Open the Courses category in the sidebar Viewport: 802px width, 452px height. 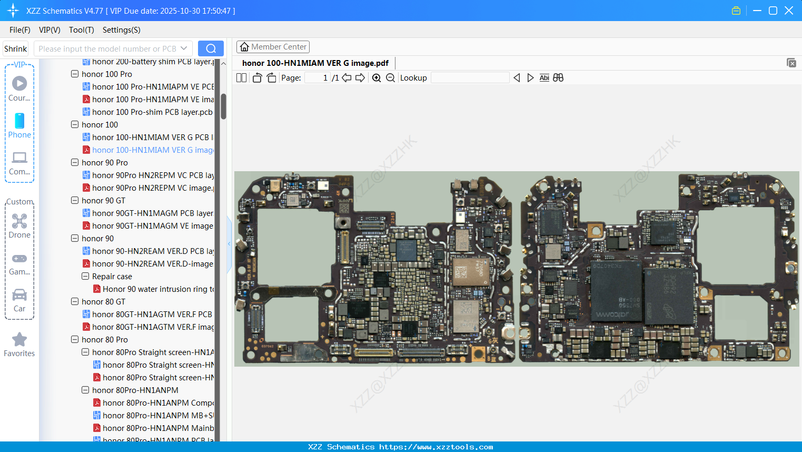coord(19,89)
